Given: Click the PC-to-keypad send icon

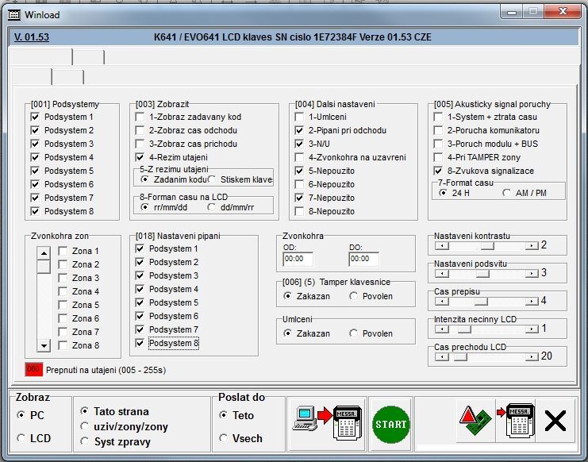Looking at the screenshot, I should [328, 424].
